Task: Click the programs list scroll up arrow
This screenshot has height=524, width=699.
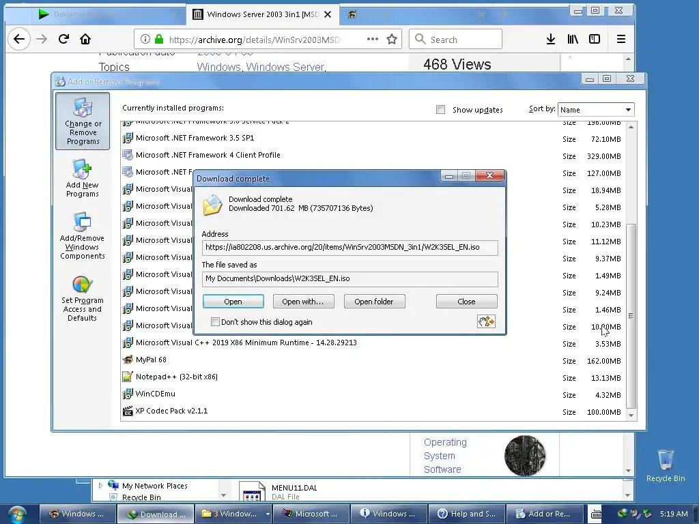Action: 631,128
